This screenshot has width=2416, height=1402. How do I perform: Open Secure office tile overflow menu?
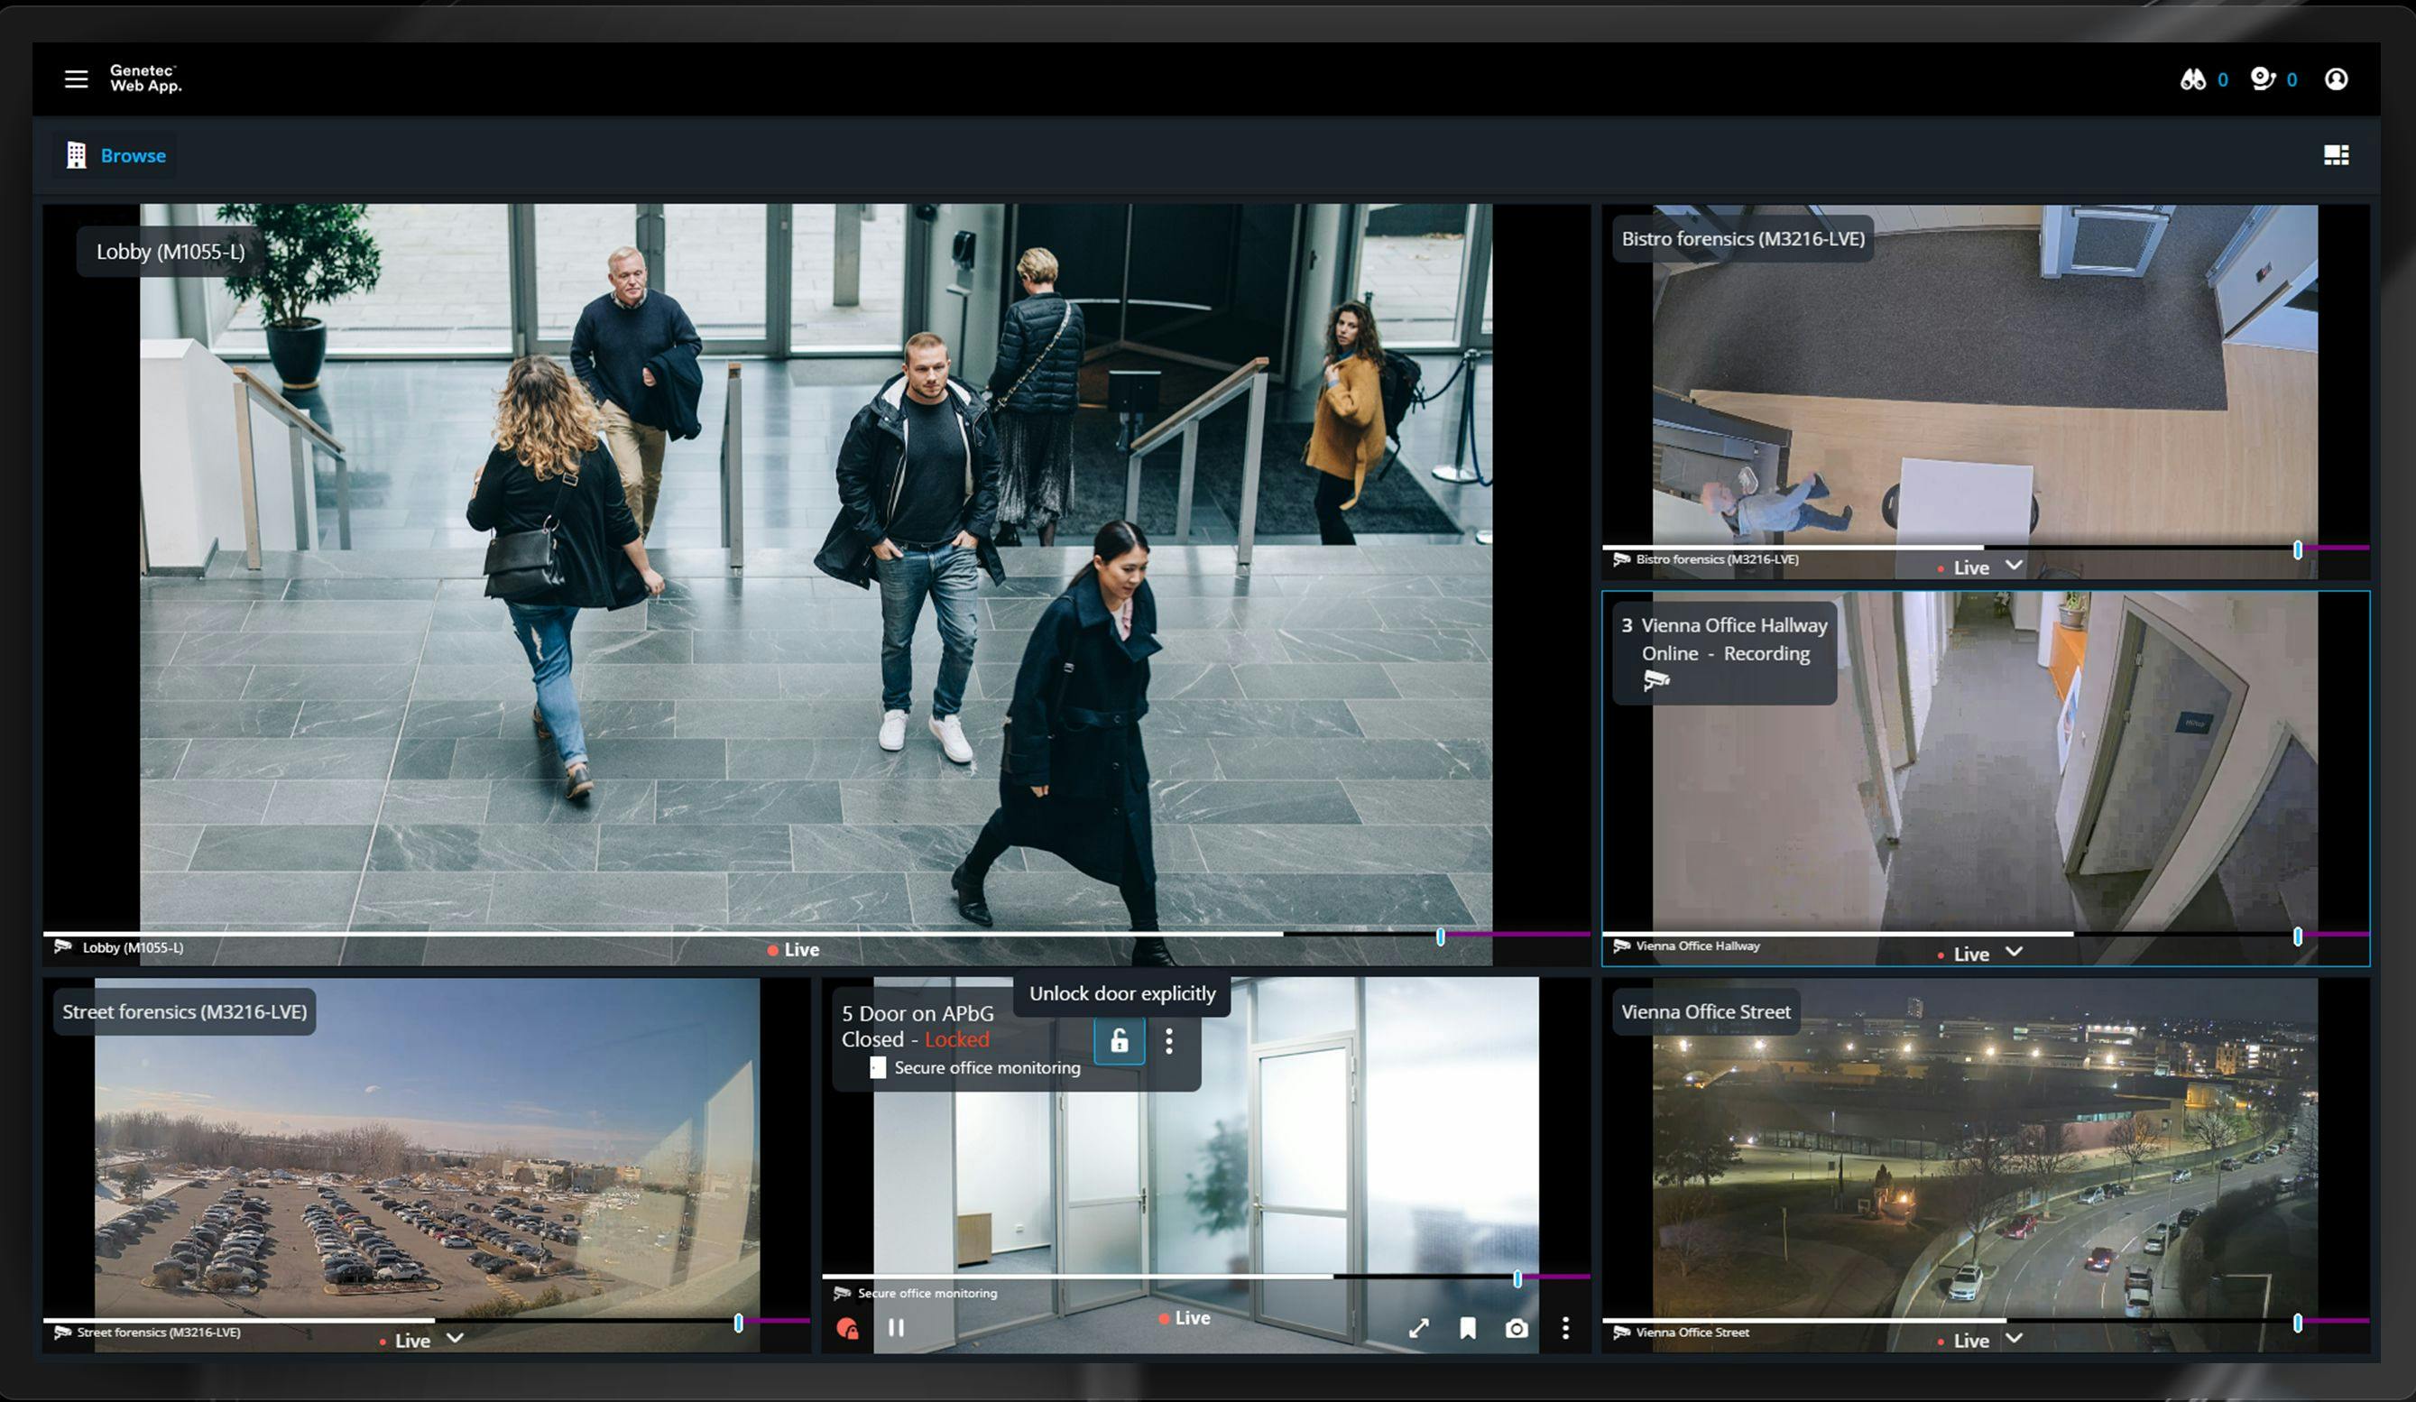1565,1328
